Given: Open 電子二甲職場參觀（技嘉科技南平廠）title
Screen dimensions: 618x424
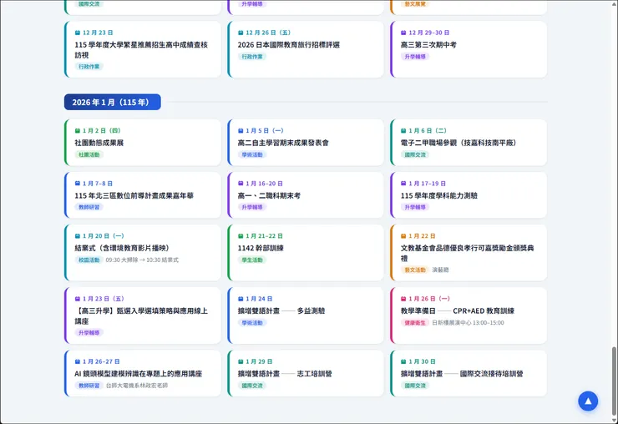Looking at the screenshot, I should (x=458, y=143).
